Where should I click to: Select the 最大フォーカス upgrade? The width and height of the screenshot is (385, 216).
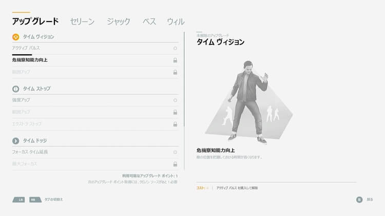point(95,164)
